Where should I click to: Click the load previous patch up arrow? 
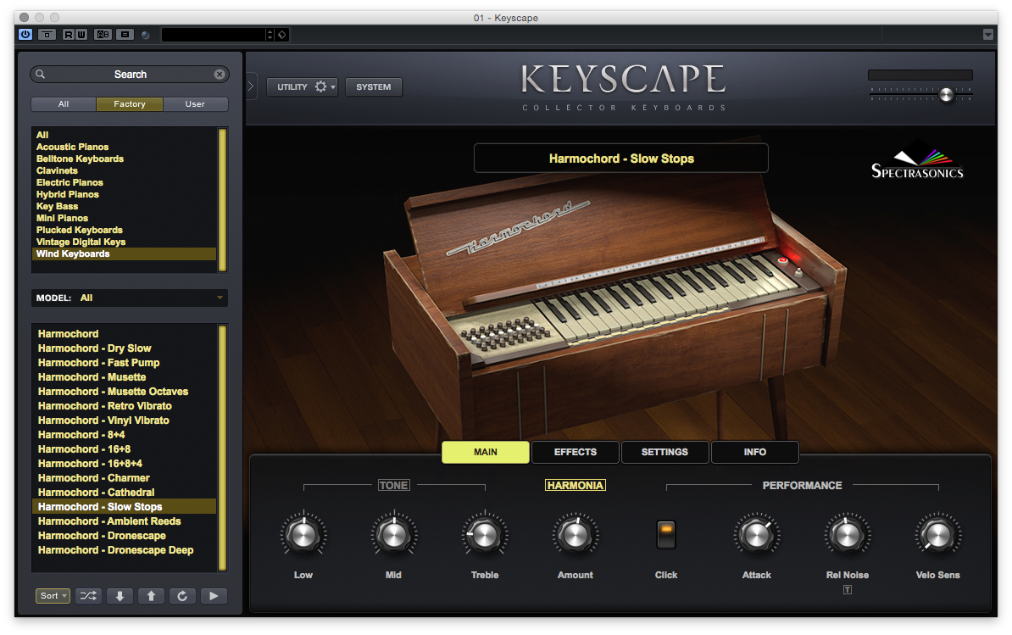pyautogui.click(x=151, y=596)
